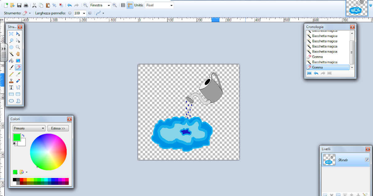Image resolution: width=373 pixels, height=196 pixels.
Task: Click the Undo arrow in toolbar
Action: [69, 5]
